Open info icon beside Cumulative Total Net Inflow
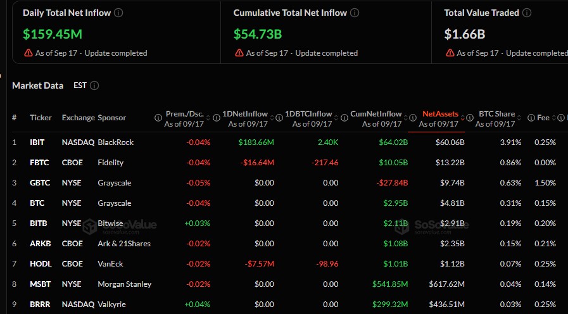Screen dimensions: 568x314 click(355, 13)
